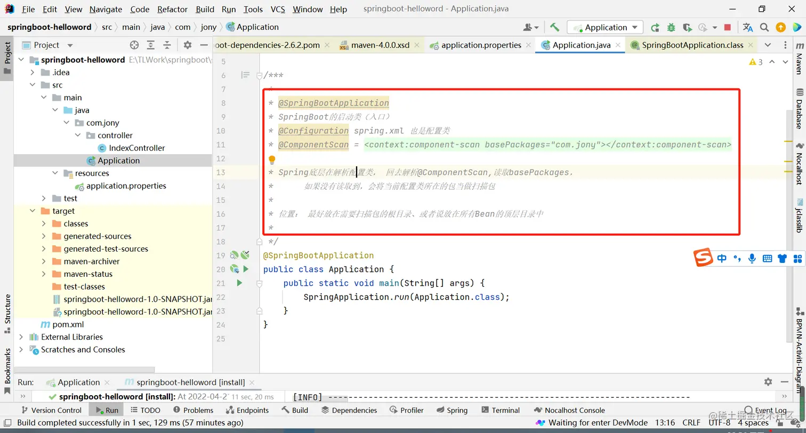Run Application using the green rerun icon

655,27
